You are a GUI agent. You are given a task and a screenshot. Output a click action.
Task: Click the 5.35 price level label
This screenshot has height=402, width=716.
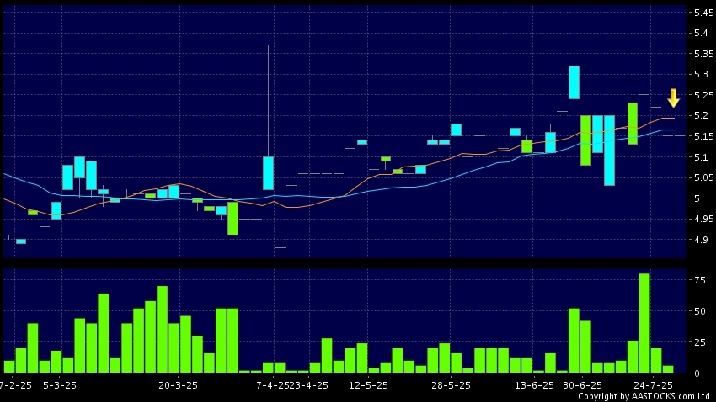pos(703,54)
